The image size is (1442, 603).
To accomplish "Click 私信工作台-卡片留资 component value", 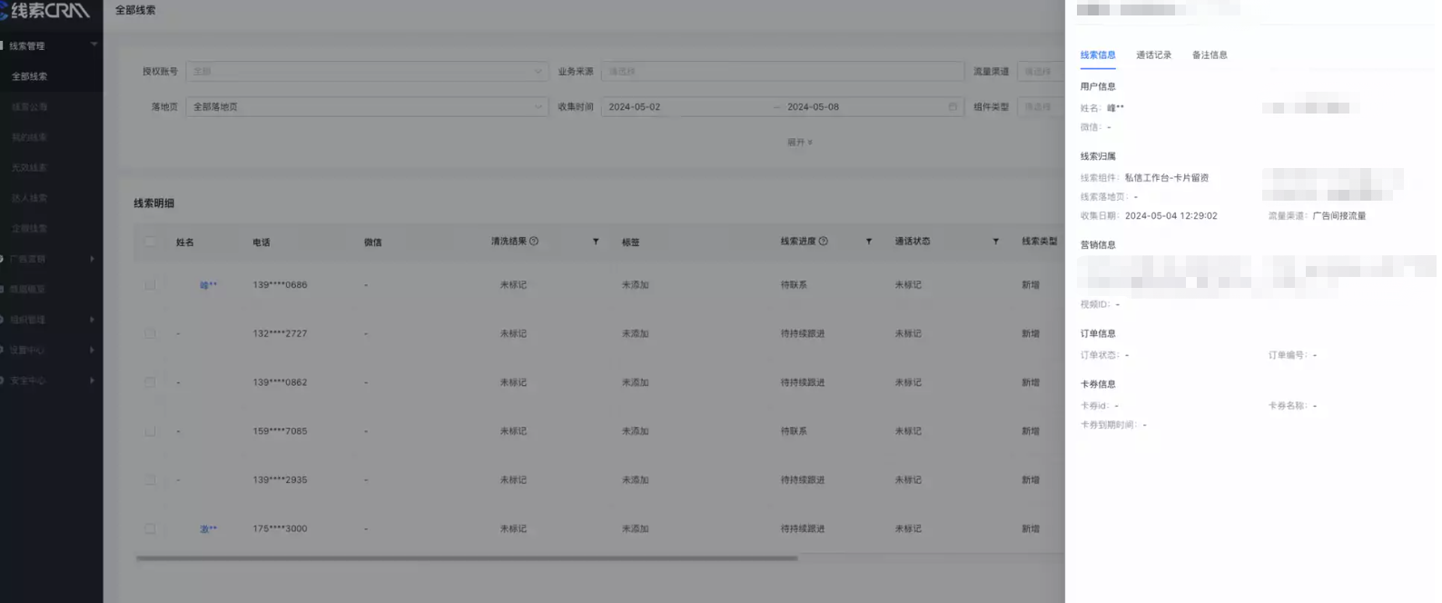I will tap(1167, 178).
